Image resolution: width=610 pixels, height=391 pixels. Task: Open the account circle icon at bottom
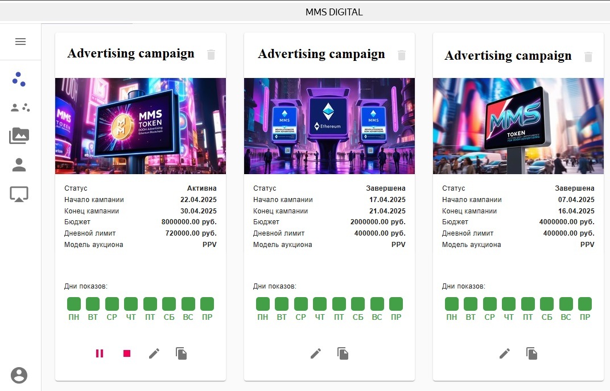coord(19,376)
